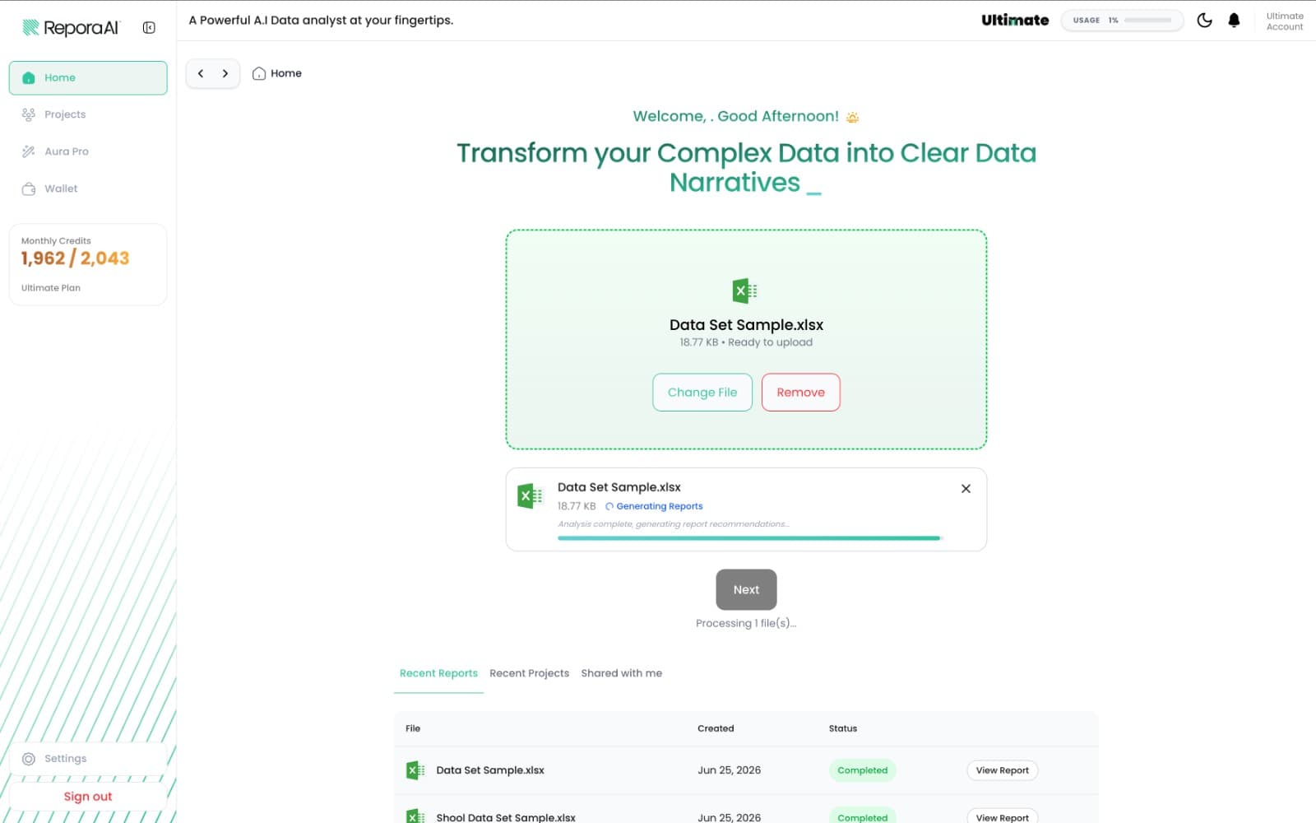Go back with the left chevron
Screen dimensions: 1316x823
pyautogui.click(x=201, y=73)
